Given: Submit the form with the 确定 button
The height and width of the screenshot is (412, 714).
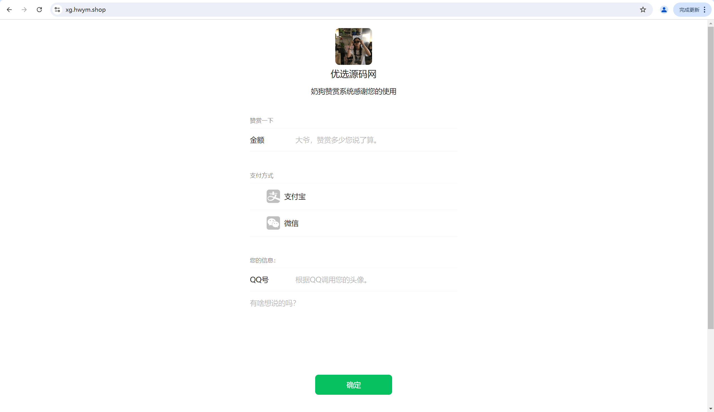Looking at the screenshot, I should [353, 385].
